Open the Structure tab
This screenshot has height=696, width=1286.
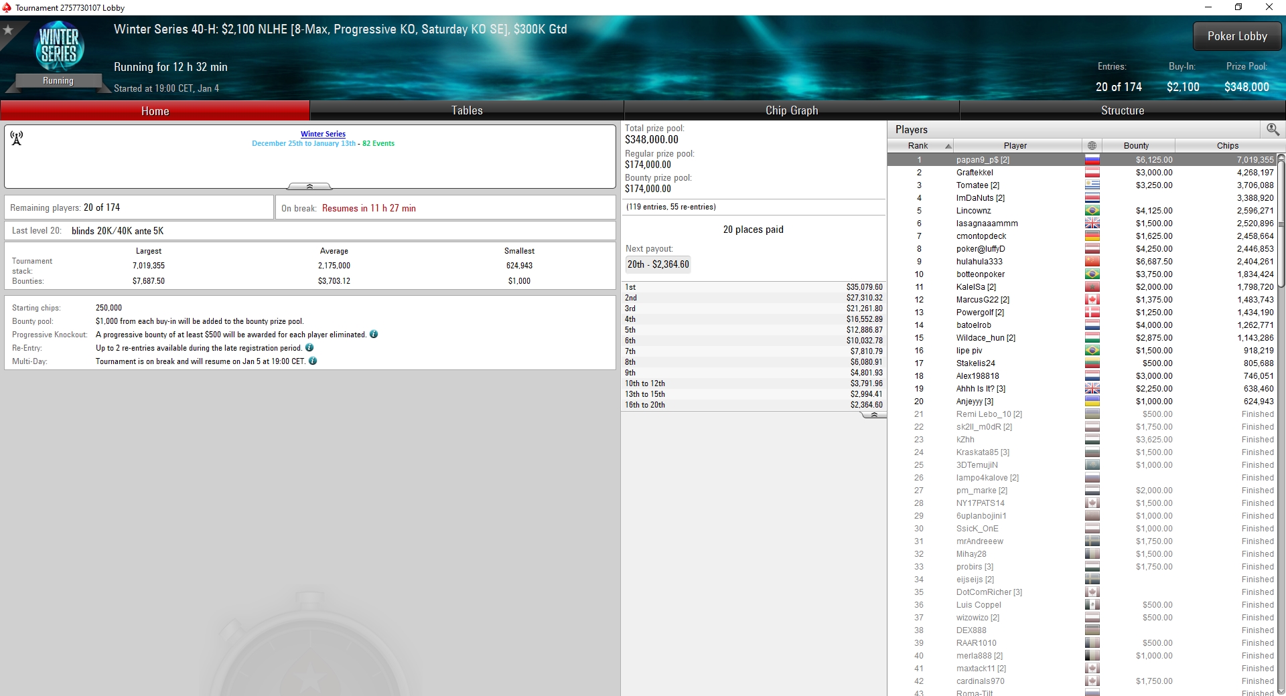click(1123, 110)
